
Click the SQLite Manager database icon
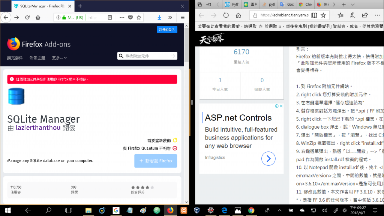[x=16, y=96]
